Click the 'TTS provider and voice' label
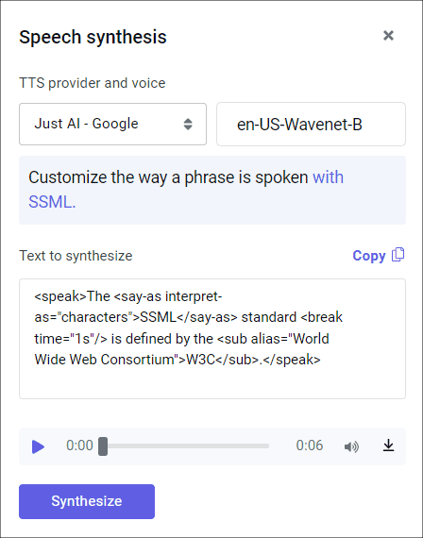423x538 pixels. pyautogui.click(x=92, y=83)
